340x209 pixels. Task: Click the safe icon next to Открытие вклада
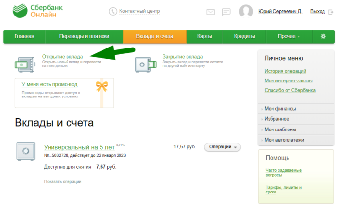(x=26, y=64)
